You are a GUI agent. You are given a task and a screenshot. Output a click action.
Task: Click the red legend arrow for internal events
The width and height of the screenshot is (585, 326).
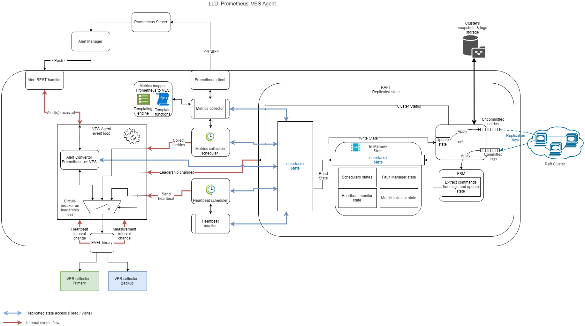(13, 323)
